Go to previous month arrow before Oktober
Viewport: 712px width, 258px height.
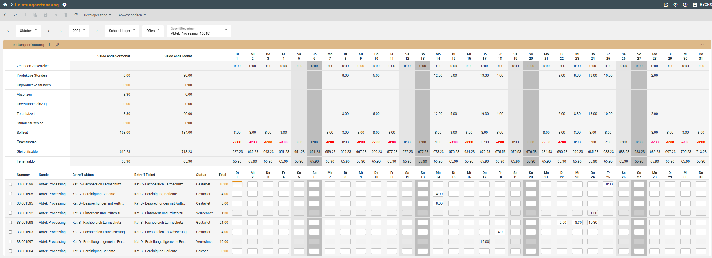8,31
